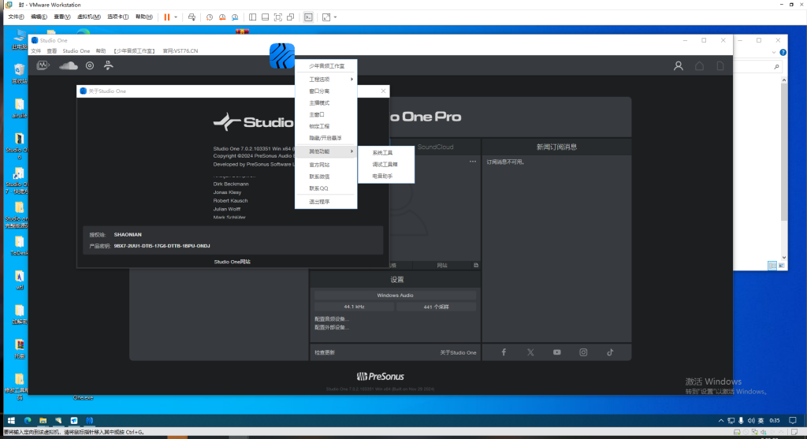Click 配置音频设备 link

point(332,319)
